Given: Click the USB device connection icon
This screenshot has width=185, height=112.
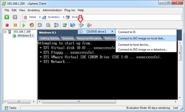Looking at the screenshot, I should (x=89, y=25).
